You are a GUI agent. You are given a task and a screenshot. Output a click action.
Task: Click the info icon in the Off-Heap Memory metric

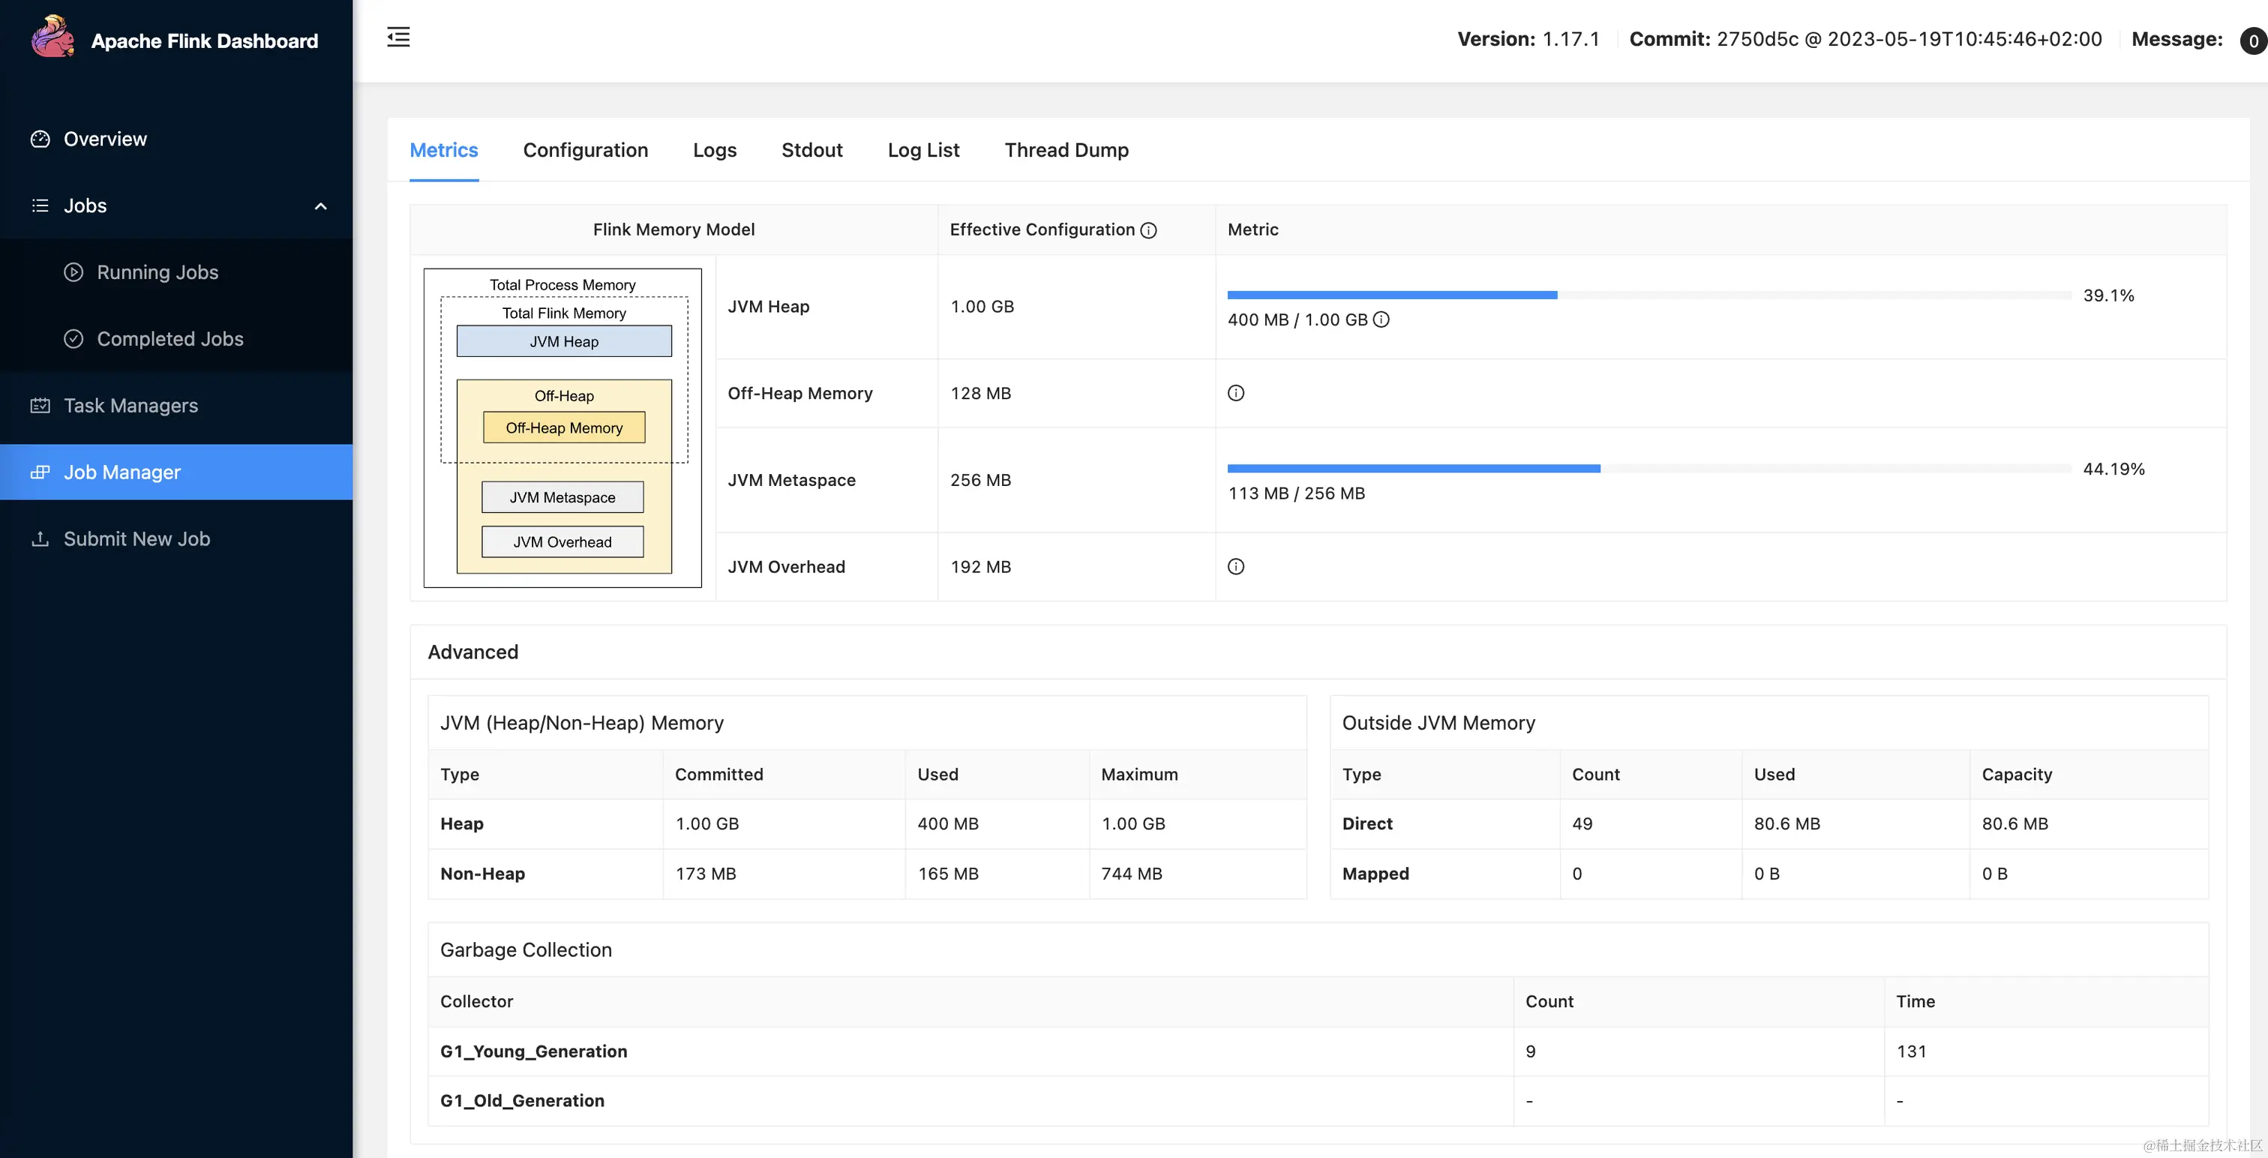pos(1236,393)
